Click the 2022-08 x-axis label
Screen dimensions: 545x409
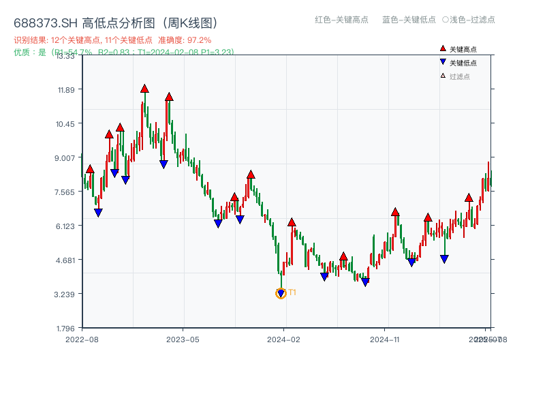(x=82, y=339)
